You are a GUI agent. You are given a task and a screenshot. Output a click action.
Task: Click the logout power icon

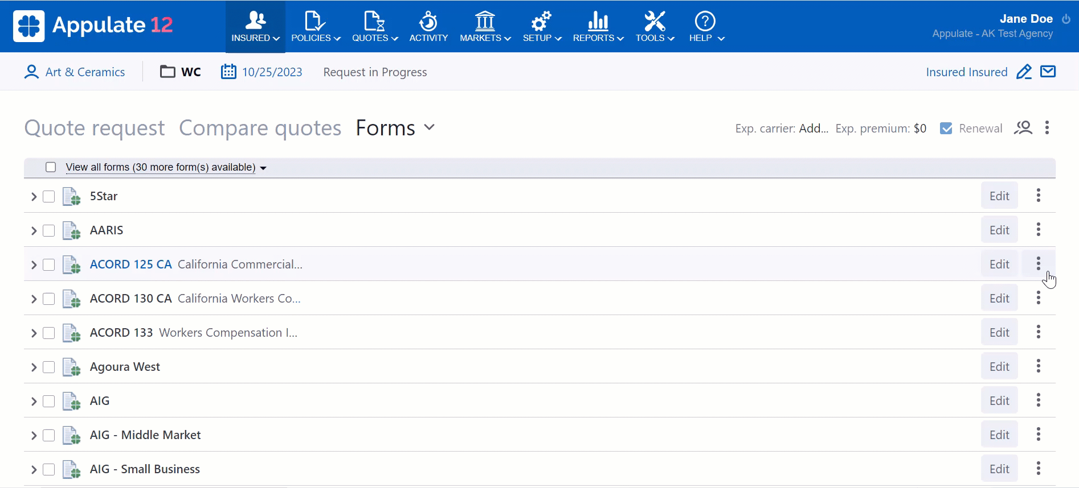point(1066,19)
